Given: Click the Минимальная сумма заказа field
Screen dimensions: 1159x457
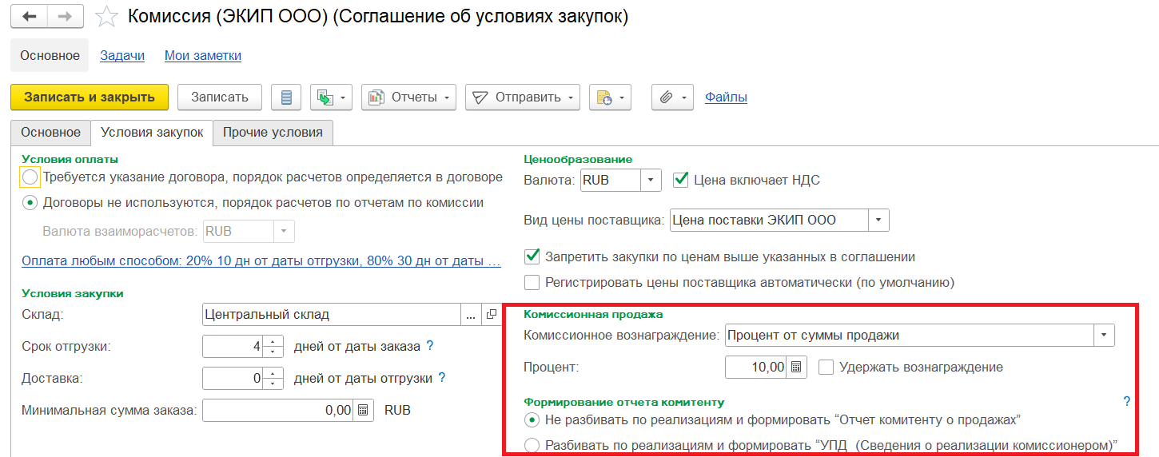Looking at the screenshot, I should pyautogui.click(x=278, y=410).
